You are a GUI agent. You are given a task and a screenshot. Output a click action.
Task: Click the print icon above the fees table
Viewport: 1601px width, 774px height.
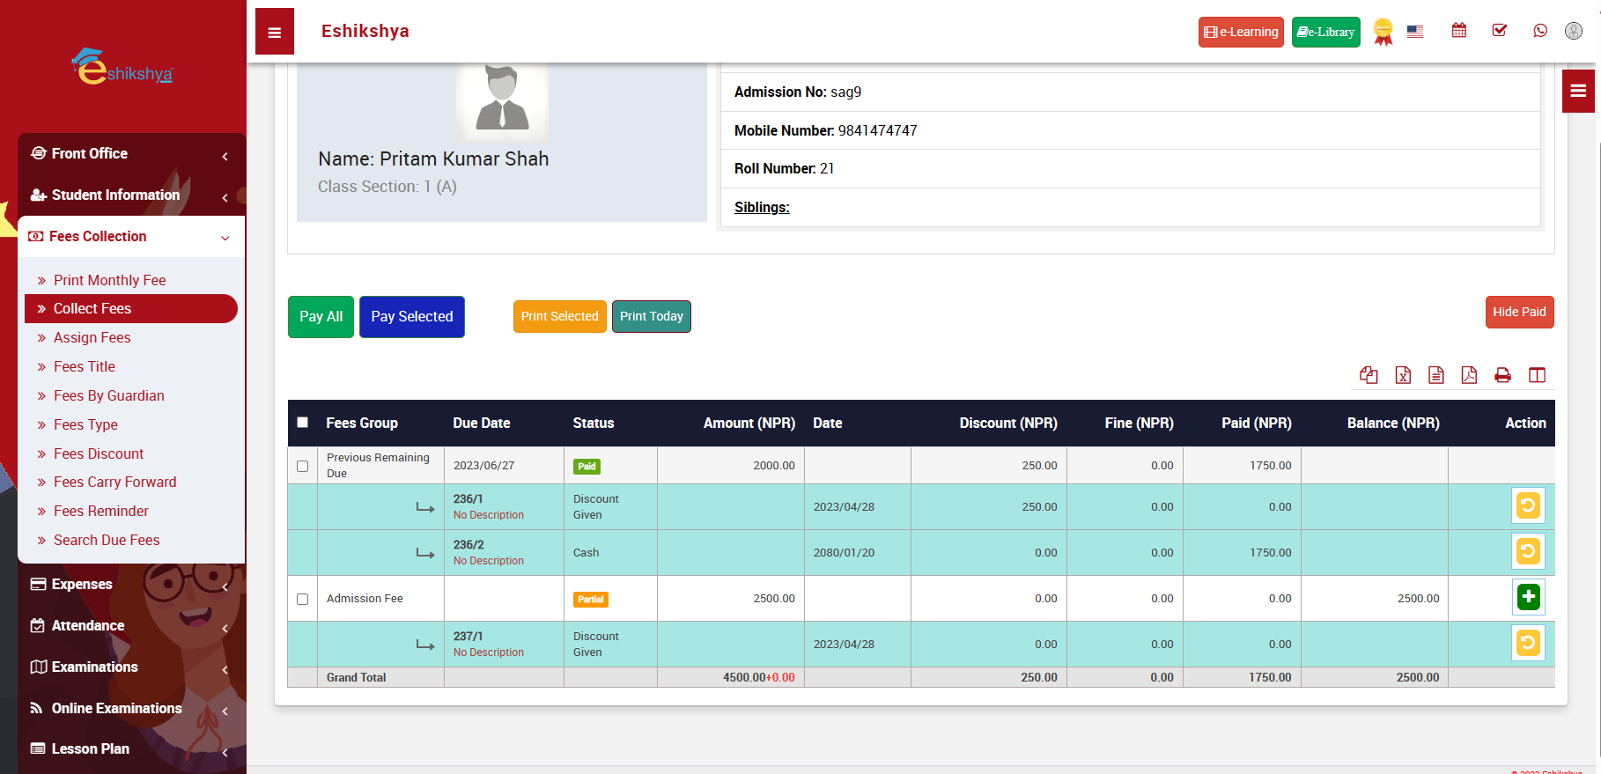[1502, 375]
